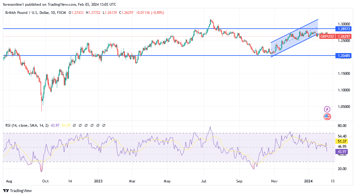The image size is (356, 196).
Task: Select the blue ascending channel drawing
Action: [295, 38]
